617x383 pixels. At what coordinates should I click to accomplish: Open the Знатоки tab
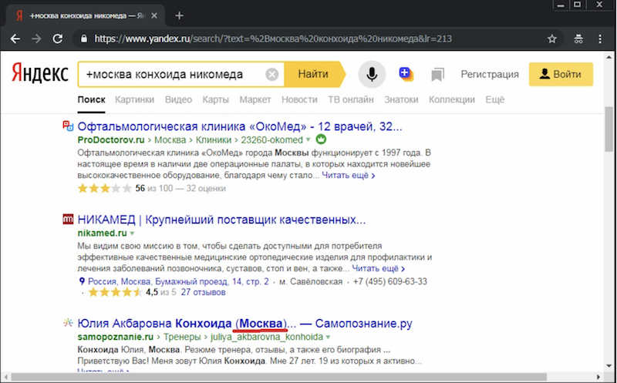(401, 99)
